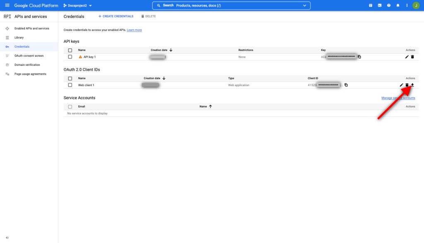Sort API keys by Creation date arrow
The width and height of the screenshot is (424, 243).
(171, 50)
